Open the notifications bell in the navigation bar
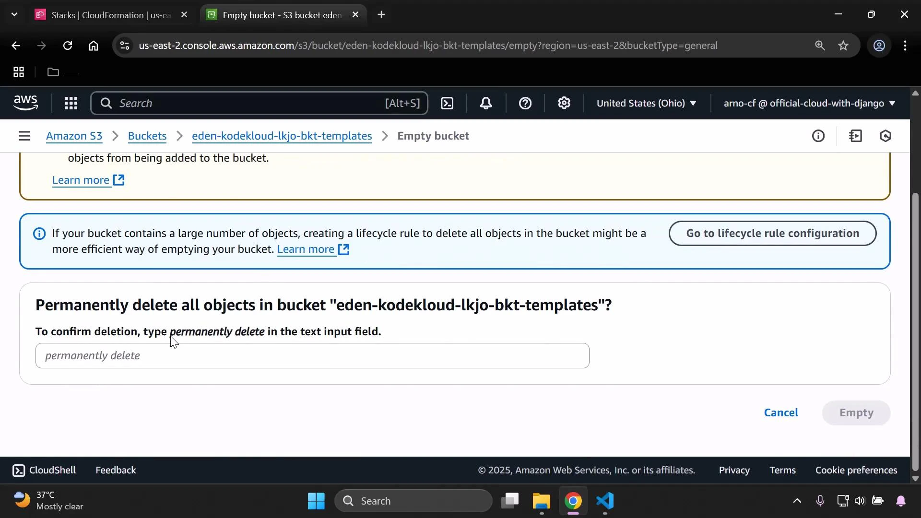This screenshot has height=518, width=921. tap(486, 103)
